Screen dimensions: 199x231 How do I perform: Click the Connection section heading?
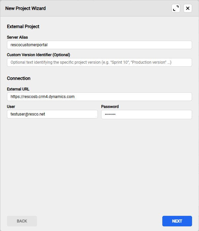tap(19, 78)
